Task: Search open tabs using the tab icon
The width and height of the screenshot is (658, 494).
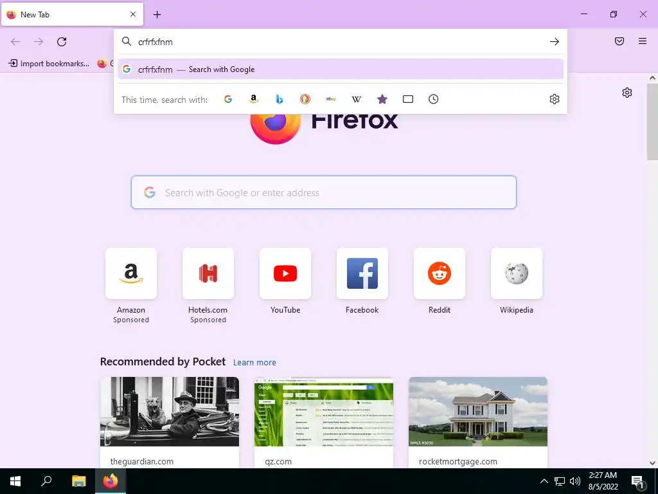Action: pyautogui.click(x=408, y=99)
